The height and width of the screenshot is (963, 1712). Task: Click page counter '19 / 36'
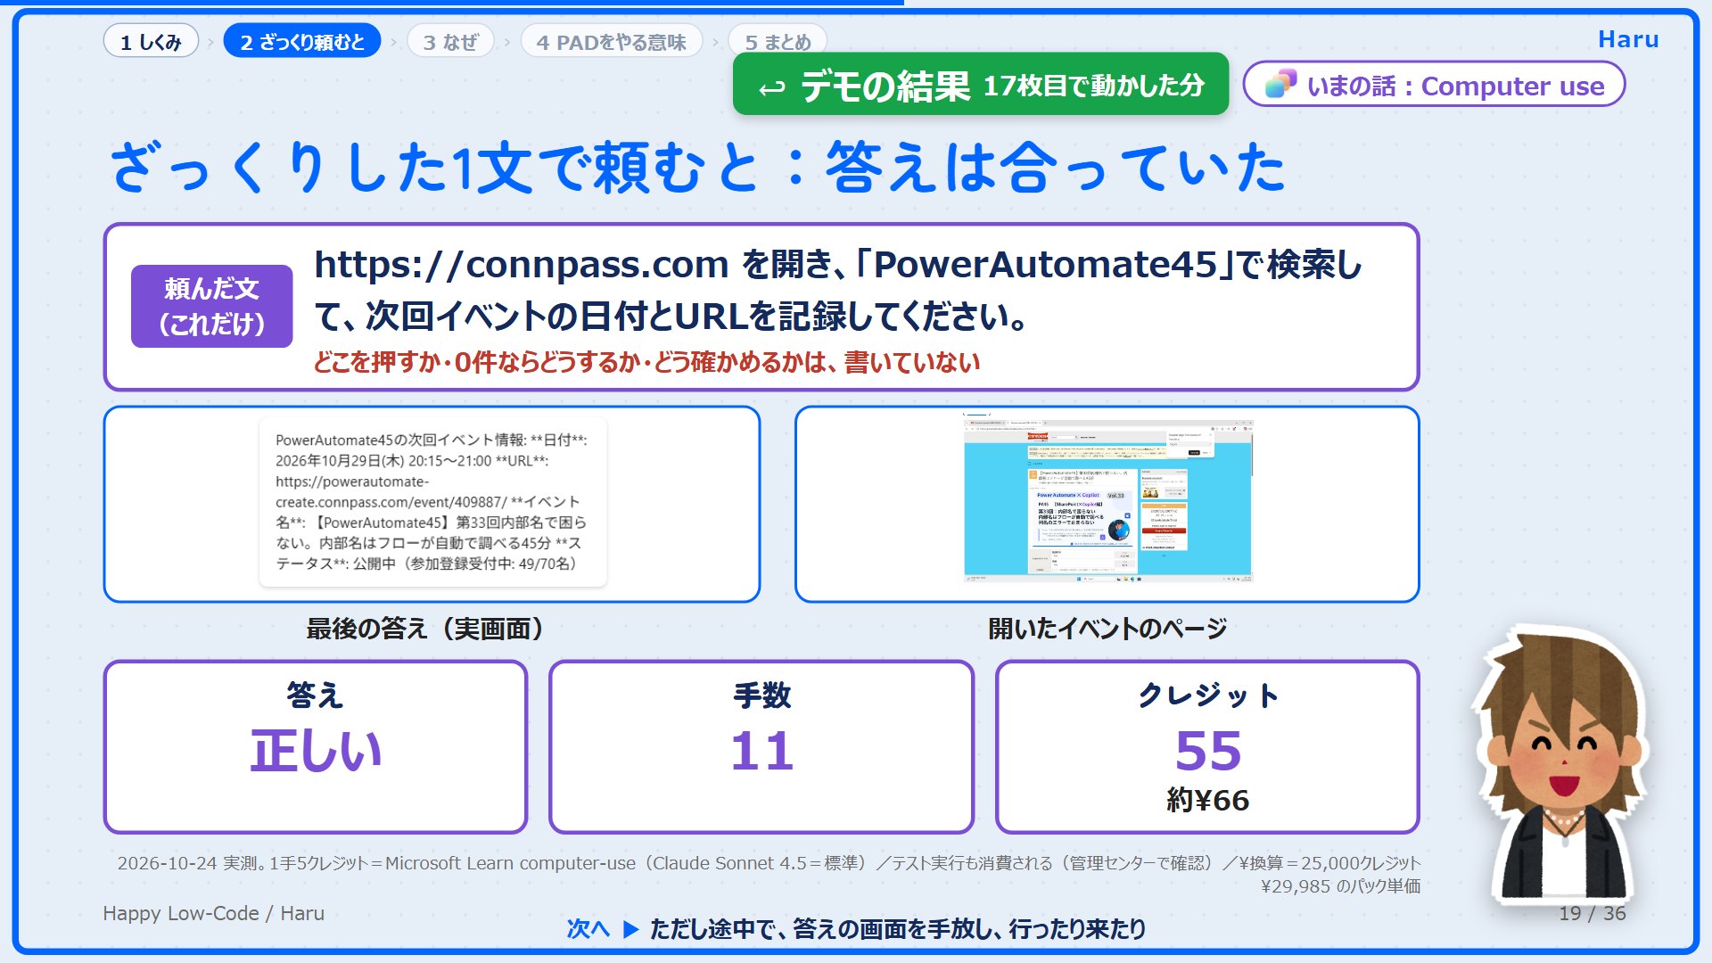pyautogui.click(x=1593, y=913)
